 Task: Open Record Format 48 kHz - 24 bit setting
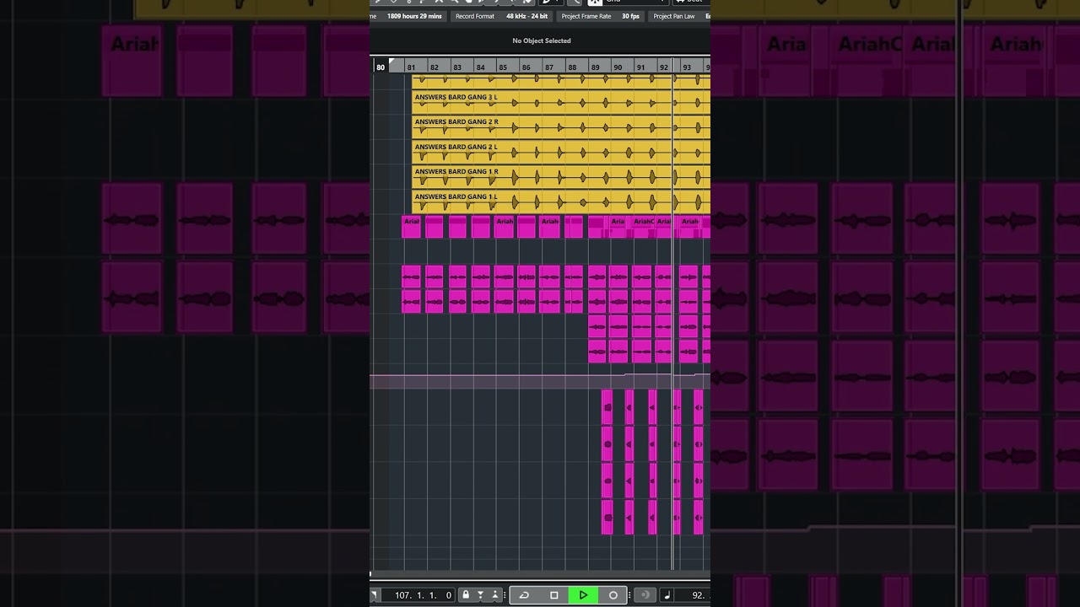click(501, 16)
